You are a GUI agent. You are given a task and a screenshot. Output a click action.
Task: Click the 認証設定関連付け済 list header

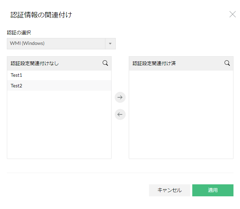coord(154,63)
